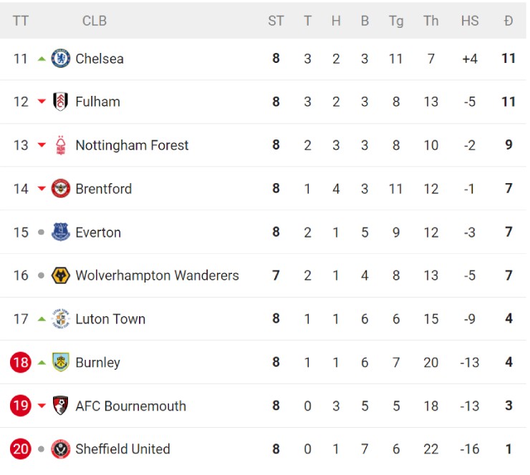This screenshot has height=475, width=530.
Task: Click the Fulham club crest icon
Action: click(61, 102)
